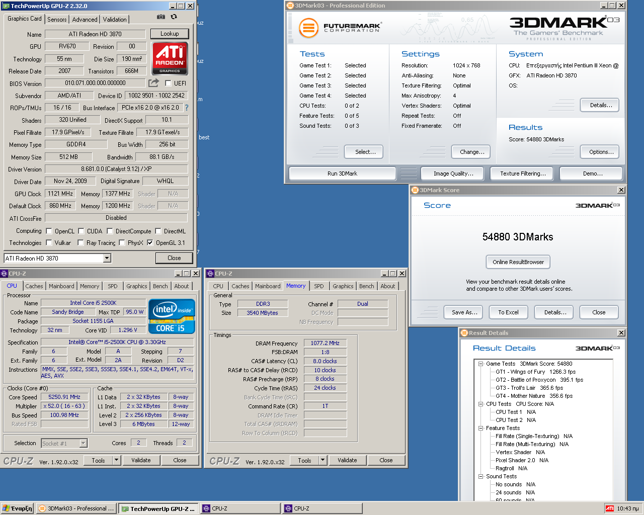
Task: Select GT4 - Mother Nature row
Action: (534, 396)
